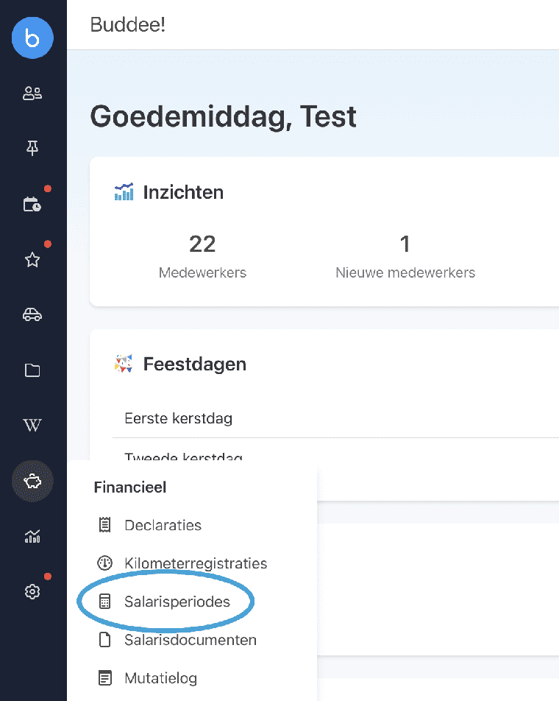559x701 pixels.
Task: Open the folder icon in sidebar
Action: tap(32, 370)
